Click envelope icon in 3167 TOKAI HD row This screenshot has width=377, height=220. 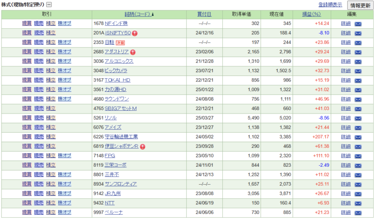[x=358, y=81]
